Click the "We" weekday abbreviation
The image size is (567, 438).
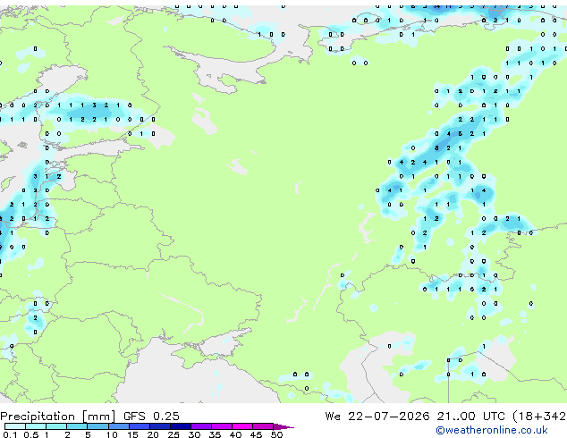click(x=333, y=417)
